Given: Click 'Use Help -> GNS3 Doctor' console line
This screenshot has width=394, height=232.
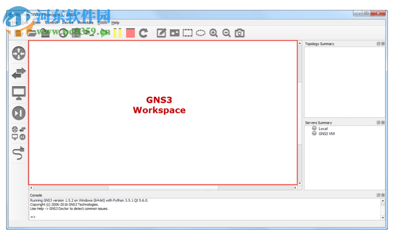Looking at the screenshot, I should click(x=69, y=209).
